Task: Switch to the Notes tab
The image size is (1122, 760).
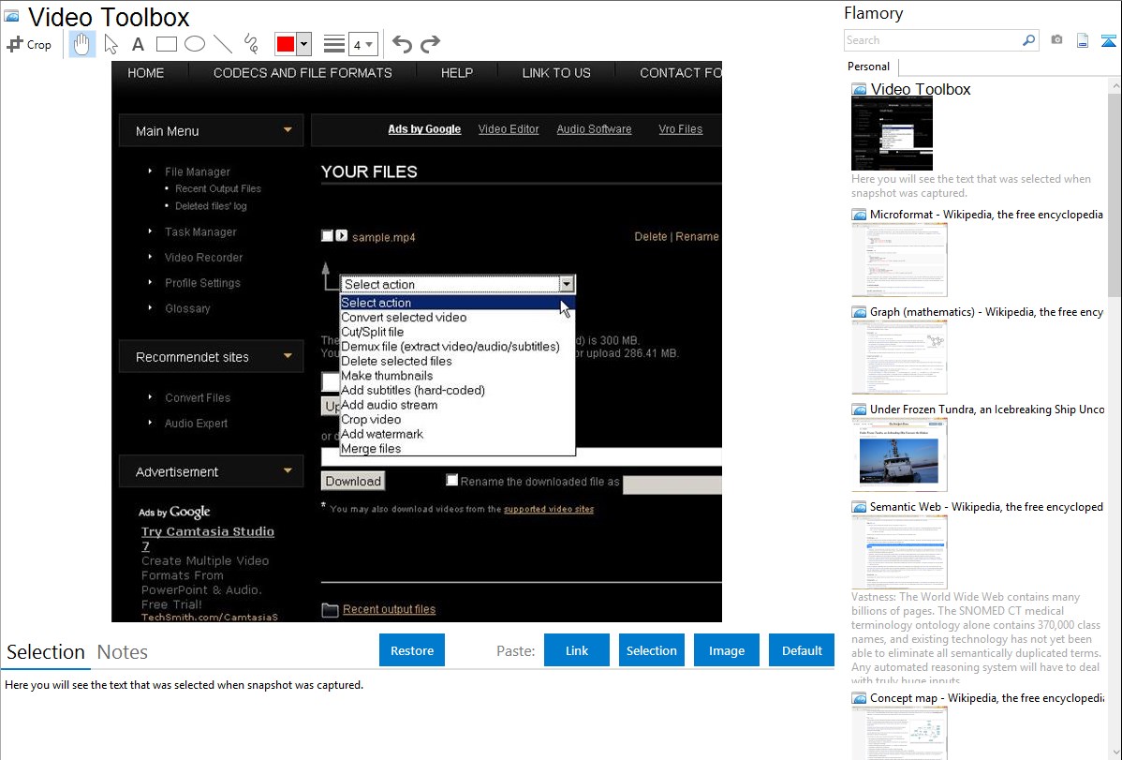Action: (123, 652)
